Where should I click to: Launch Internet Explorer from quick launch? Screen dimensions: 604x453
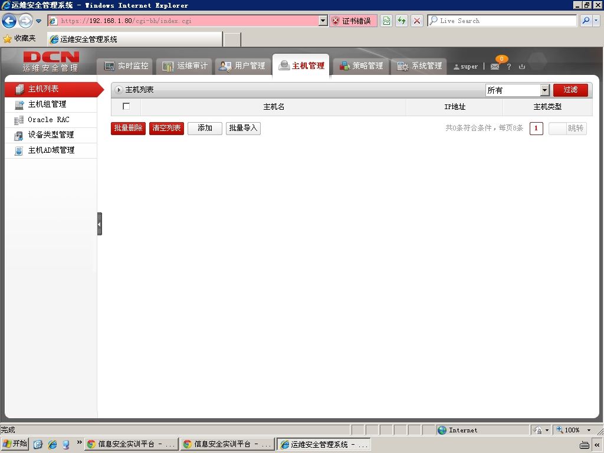(52, 445)
